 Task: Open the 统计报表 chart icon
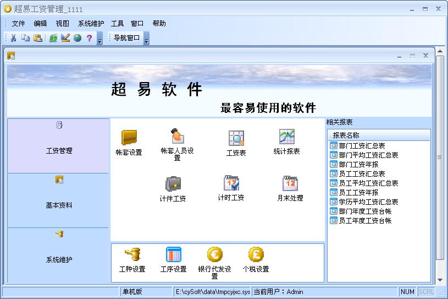point(286,142)
